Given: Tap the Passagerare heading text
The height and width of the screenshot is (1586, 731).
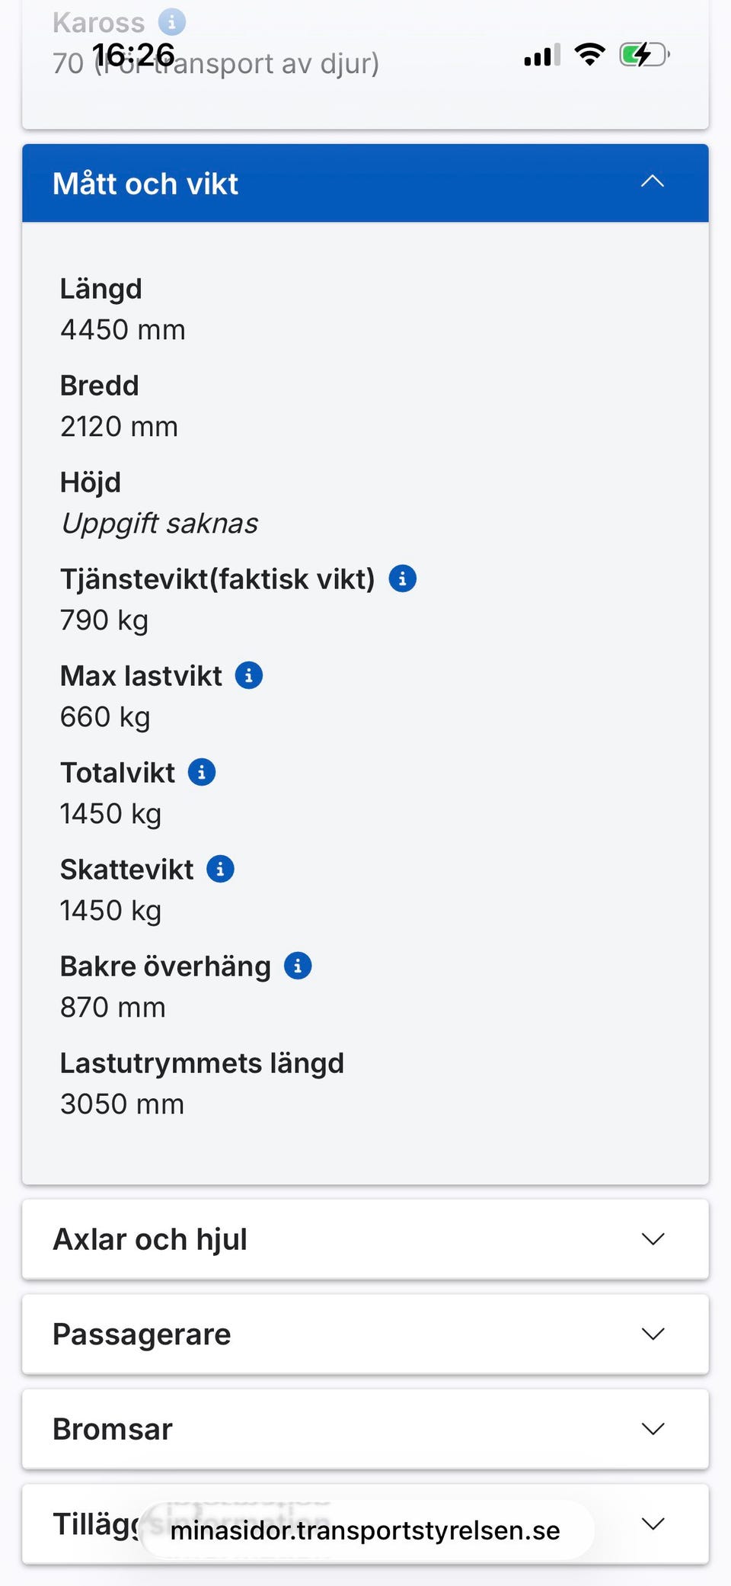Looking at the screenshot, I should point(142,1334).
